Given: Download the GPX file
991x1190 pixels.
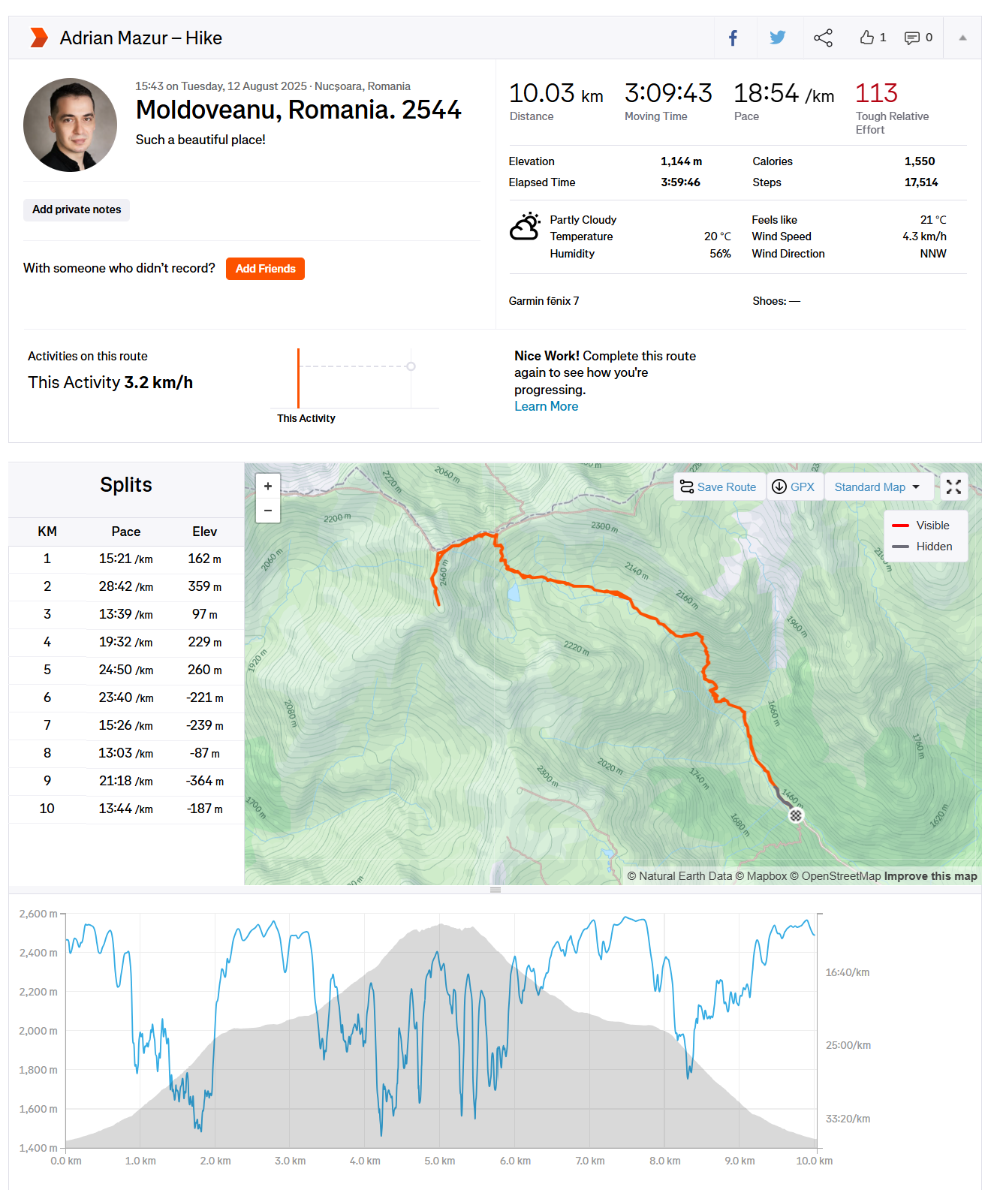Looking at the screenshot, I should [x=794, y=487].
